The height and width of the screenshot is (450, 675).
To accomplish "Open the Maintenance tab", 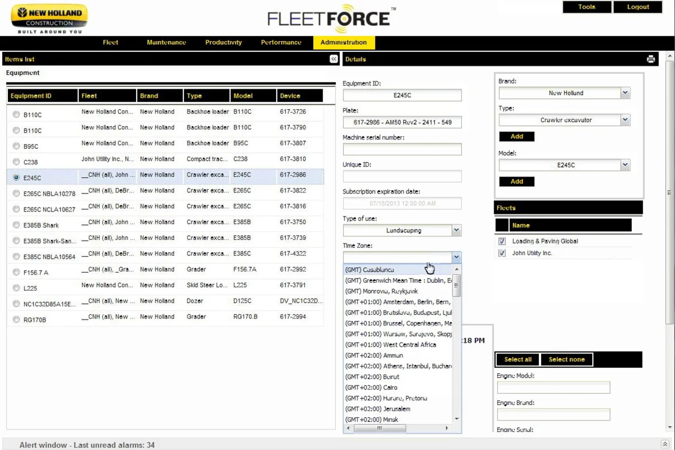I will 166,42.
